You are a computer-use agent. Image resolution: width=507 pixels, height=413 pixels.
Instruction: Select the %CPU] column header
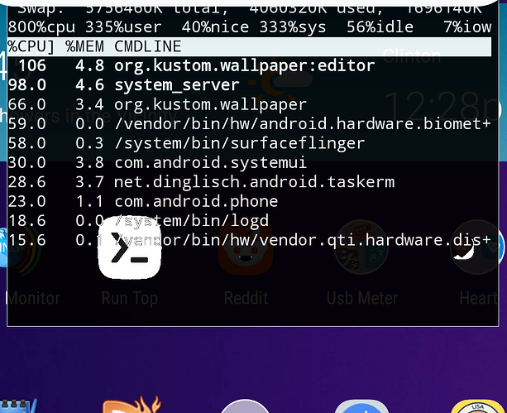(31, 46)
